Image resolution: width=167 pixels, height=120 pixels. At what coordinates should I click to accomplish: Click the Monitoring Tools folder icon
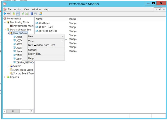coord(8,22)
